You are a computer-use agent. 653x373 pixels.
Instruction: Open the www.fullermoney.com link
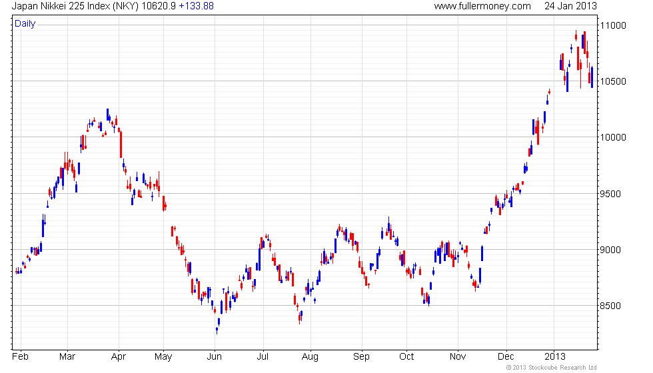(x=482, y=6)
